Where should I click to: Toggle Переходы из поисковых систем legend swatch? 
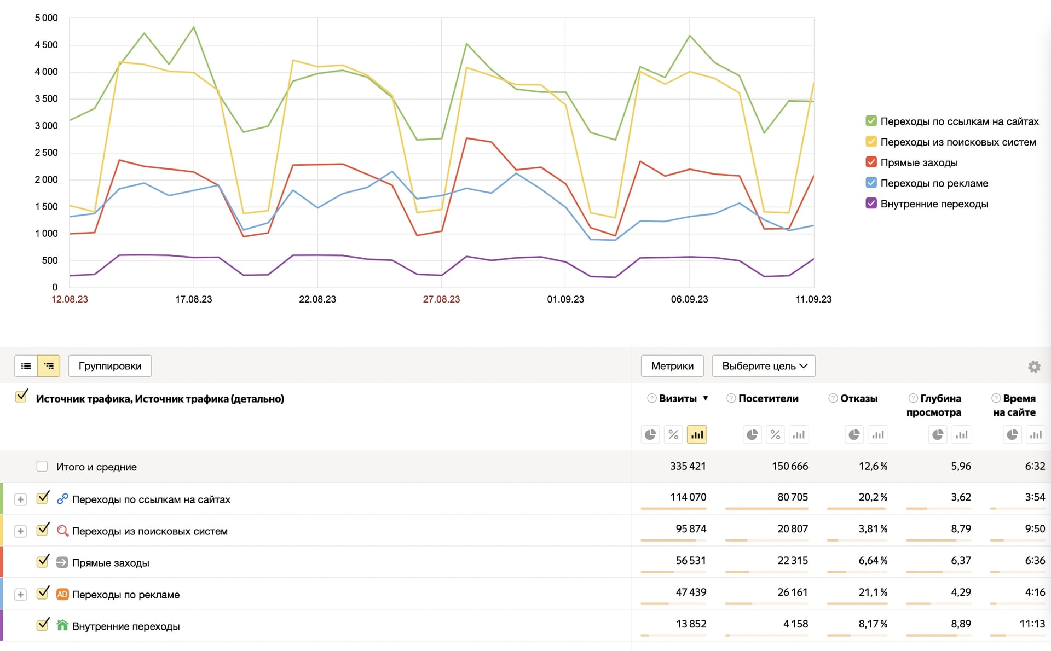coord(871,142)
